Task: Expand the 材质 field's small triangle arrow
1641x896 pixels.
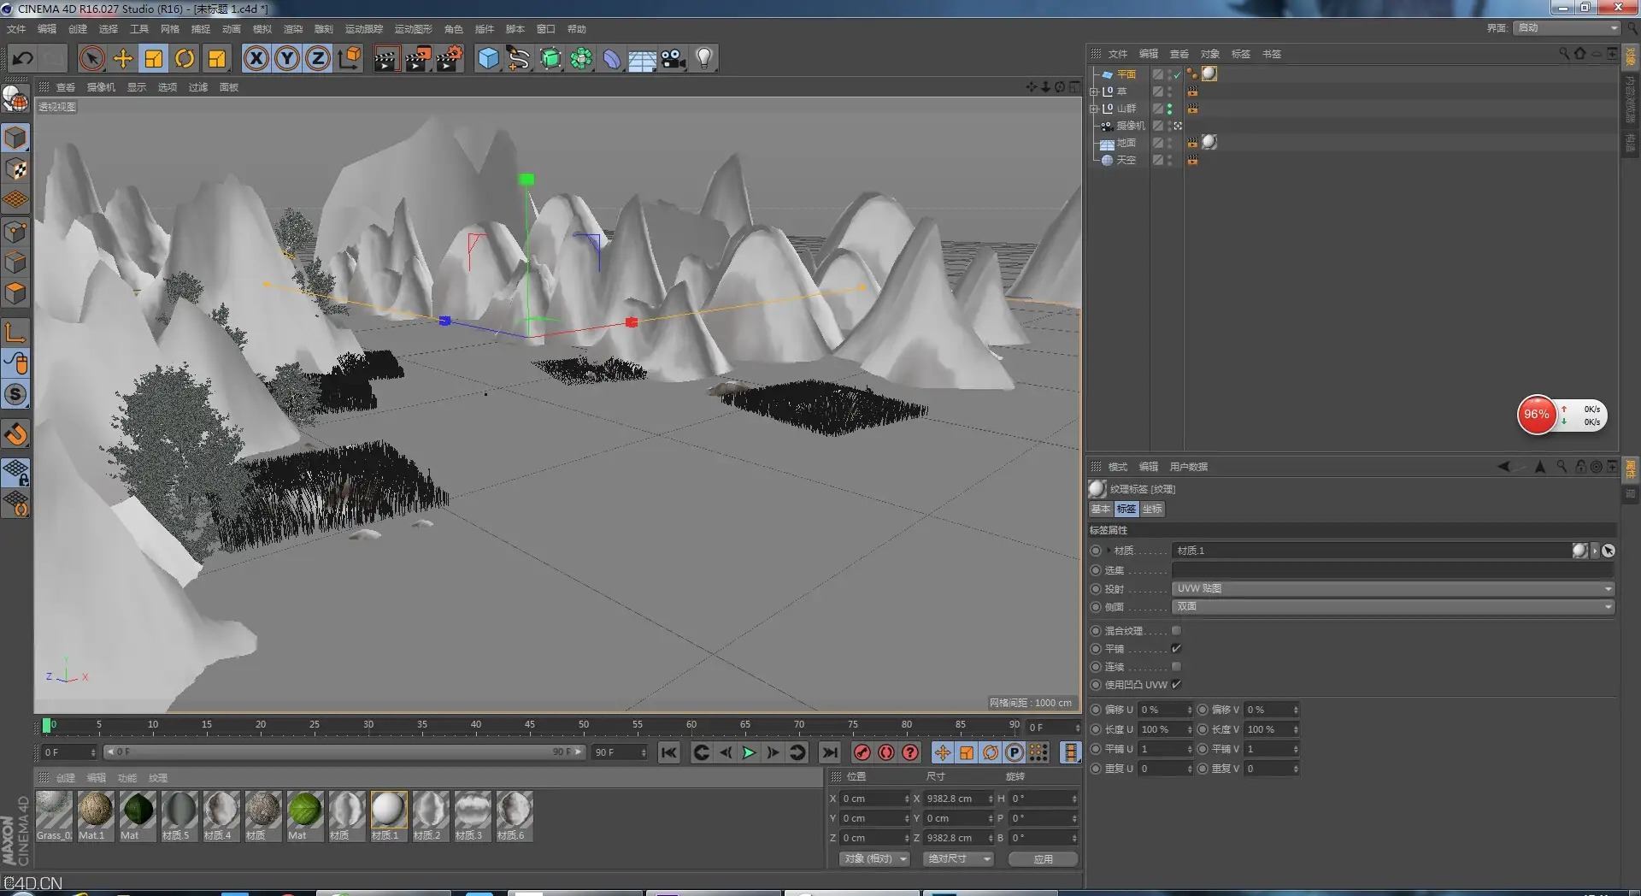Action: pyautogui.click(x=1595, y=551)
